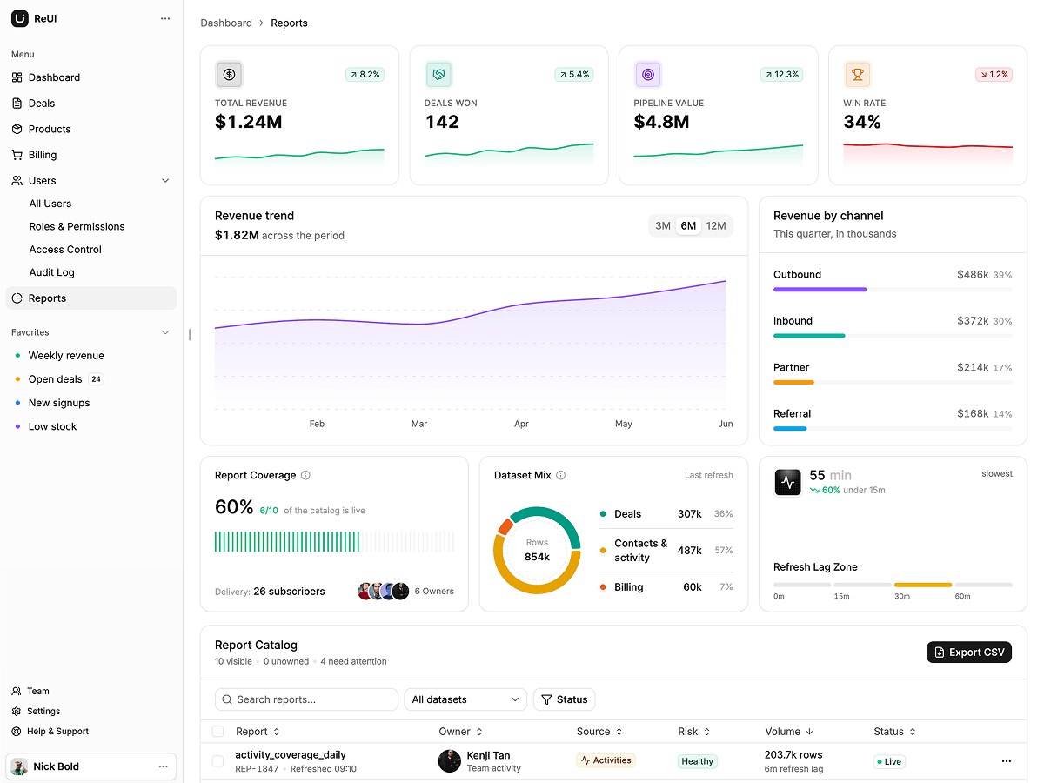Open the All datasets dropdown
The image size is (1044, 783).
pyautogui.click(x=465, y=699)
